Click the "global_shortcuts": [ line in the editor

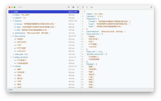click(97, 54)
